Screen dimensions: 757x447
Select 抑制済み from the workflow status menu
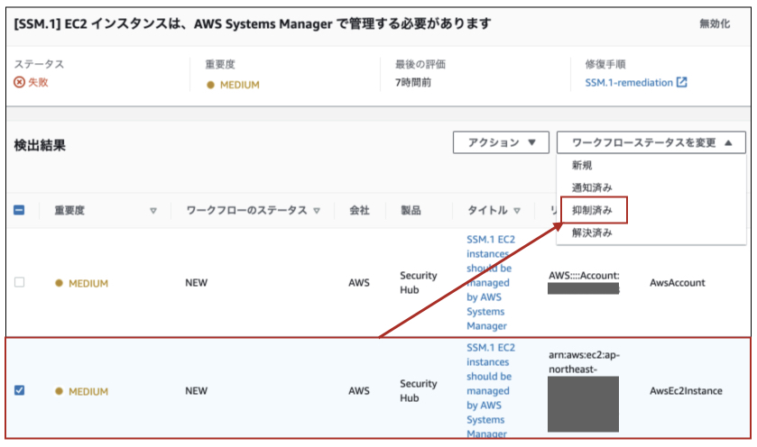click(592, 210)
